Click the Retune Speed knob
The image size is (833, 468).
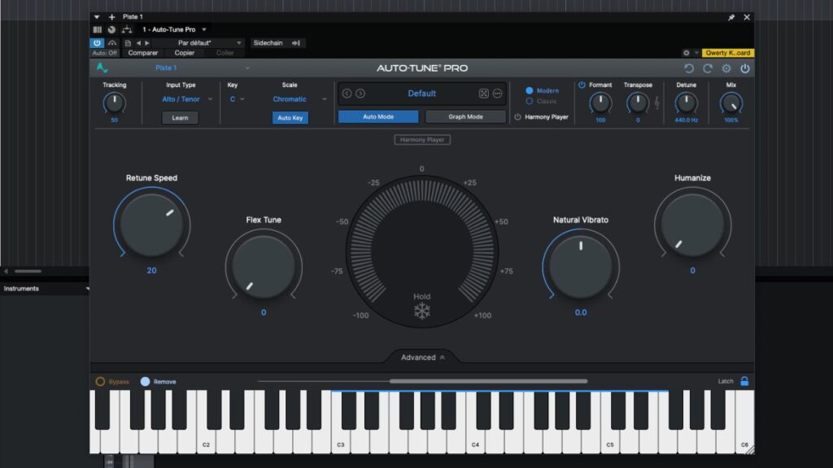[151, 224]
